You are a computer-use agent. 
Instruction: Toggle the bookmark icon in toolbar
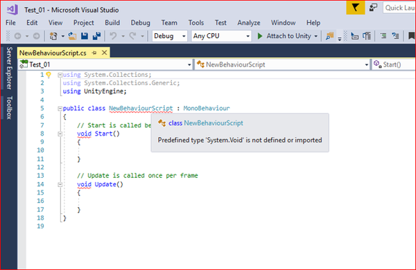pos(411,36)
